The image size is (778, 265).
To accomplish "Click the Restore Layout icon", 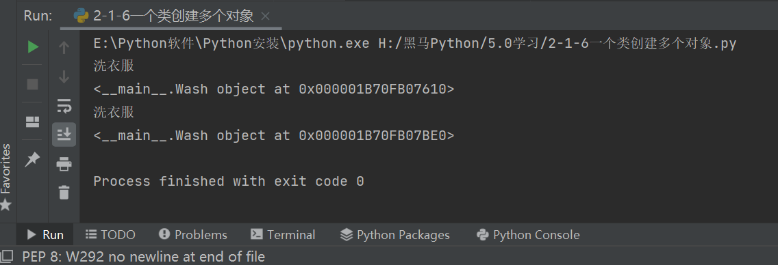I will click(33, 122).
